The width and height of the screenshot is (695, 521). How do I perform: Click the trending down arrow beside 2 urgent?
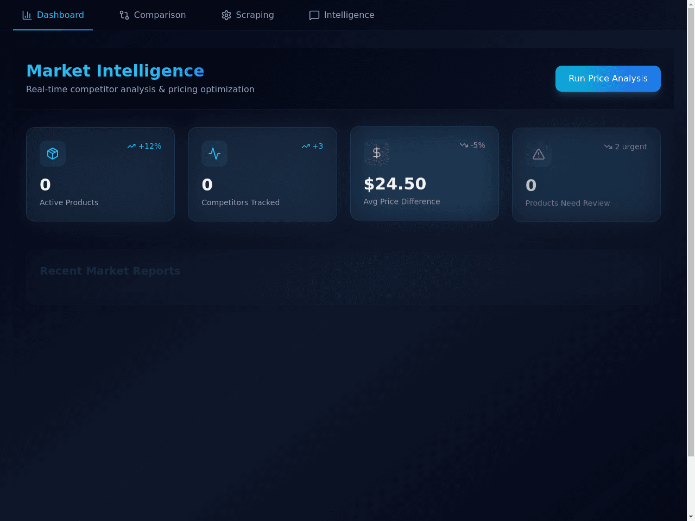click(608, 147)
